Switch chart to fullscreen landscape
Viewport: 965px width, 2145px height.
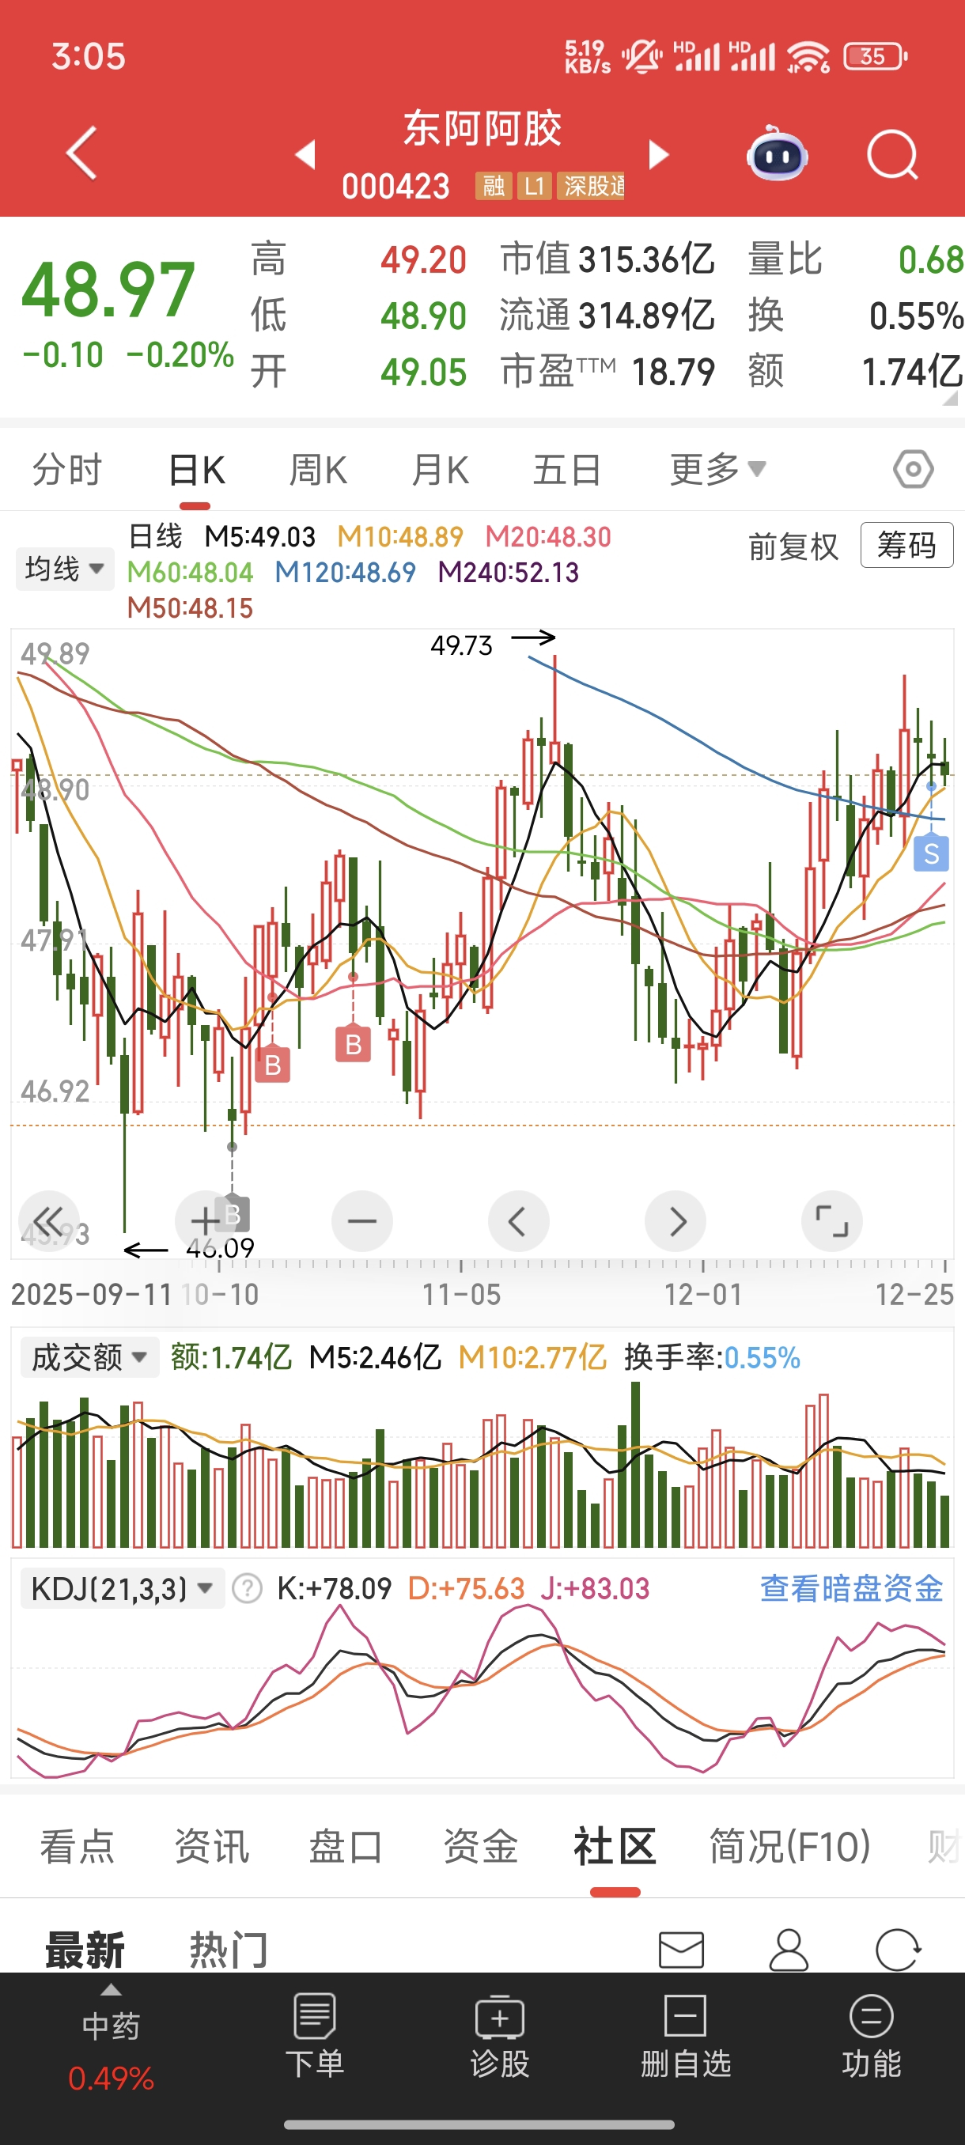(x=831, y=1220)
